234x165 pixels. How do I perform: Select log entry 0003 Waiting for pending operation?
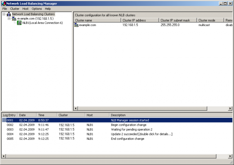117,129
